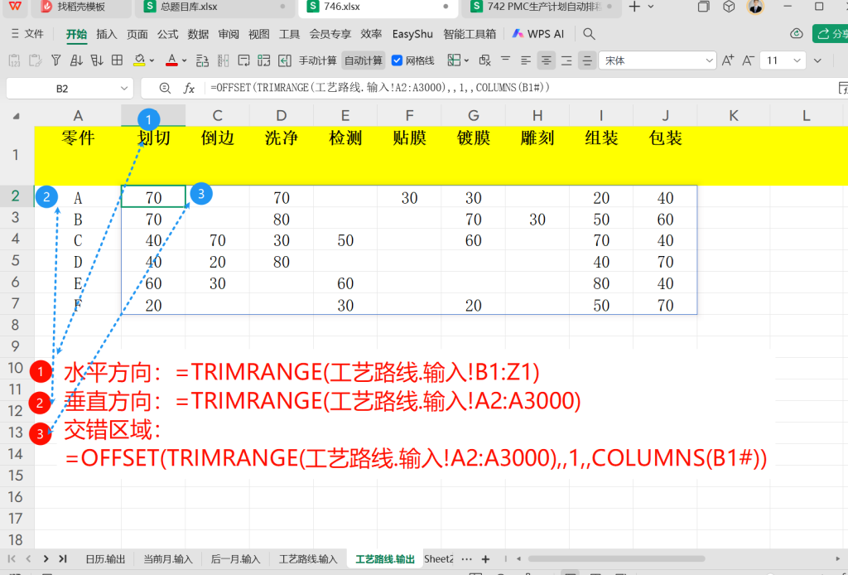Click the filter funnel icon

[55, 60]
